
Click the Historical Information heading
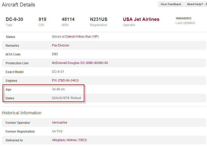(22, 113)
